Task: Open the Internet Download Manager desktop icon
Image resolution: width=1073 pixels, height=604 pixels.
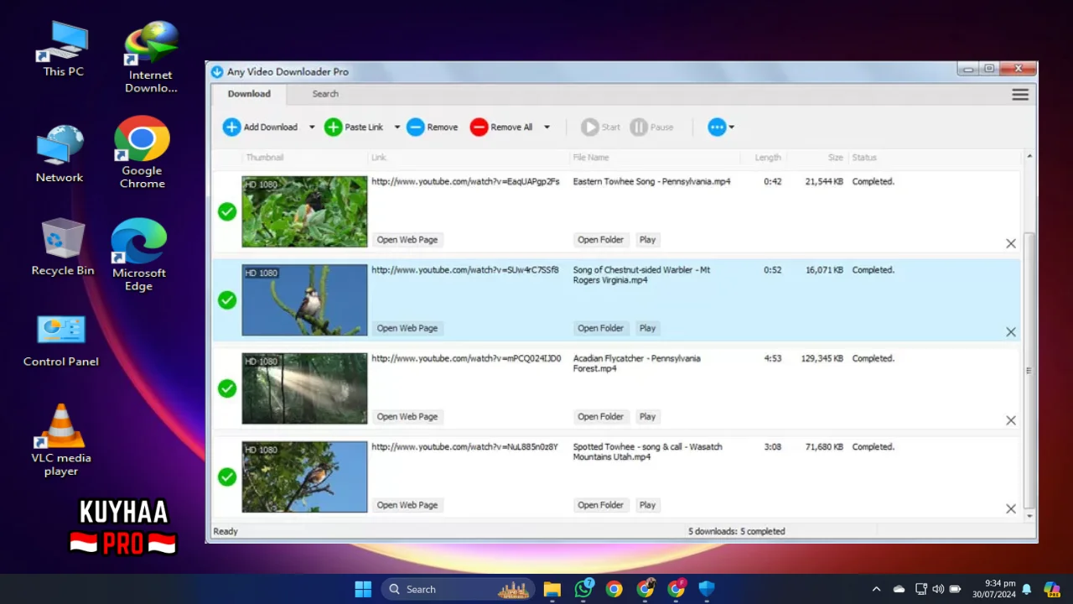Action: (x=151, y=57)
